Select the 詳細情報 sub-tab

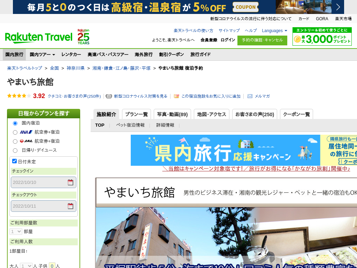pyautogui.click(x=165, y=125)
